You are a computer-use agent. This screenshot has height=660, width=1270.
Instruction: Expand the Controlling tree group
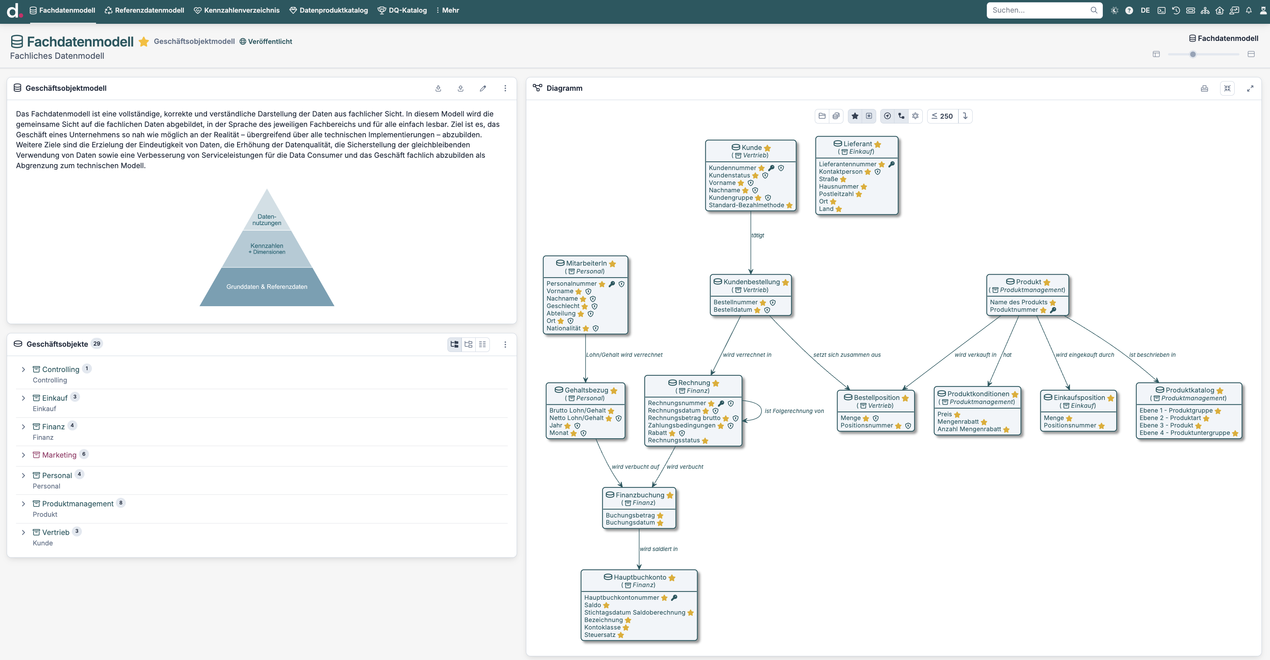23,369
